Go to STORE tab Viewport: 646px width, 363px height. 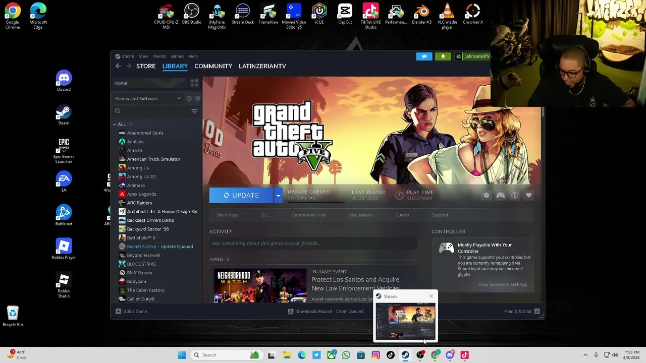(x=146, y=66)
